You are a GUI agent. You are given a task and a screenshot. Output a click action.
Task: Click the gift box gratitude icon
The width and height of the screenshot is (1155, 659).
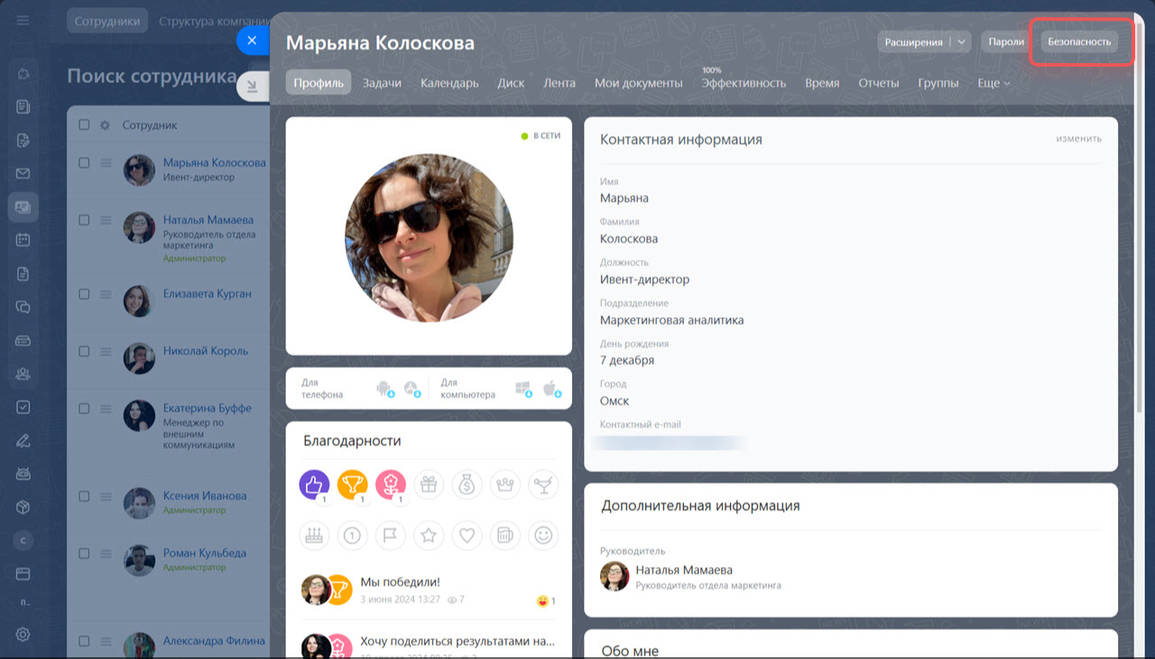pyautogui.click(x=429, y=485)
